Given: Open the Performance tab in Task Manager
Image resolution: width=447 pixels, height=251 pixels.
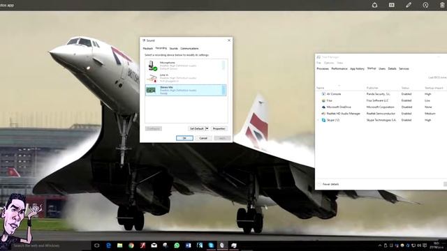Looking at the screenshot, I should pos(339,68).
